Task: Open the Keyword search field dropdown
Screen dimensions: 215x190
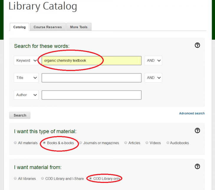Action: [26, 60]
